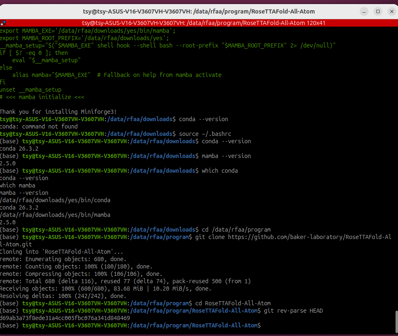
Task: Click the '/data/rfaa/downloads/yes/bin/conda' output path
Action: pyautogui.click(x=55, y=200)
